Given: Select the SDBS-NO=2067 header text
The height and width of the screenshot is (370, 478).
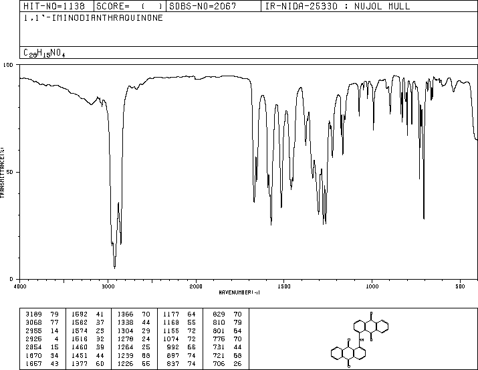Looking at the screenshot, I should click(x=203, y=6).
